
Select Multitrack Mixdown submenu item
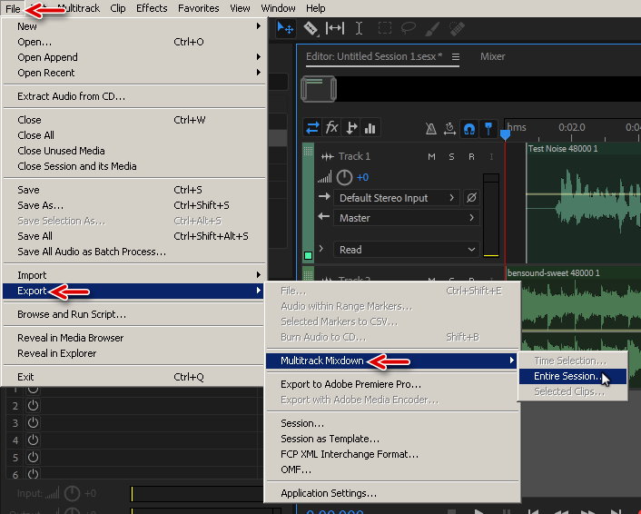[391, 361]
